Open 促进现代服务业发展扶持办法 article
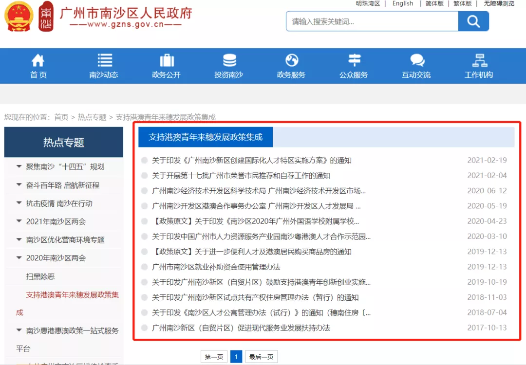 click(241, 328)
